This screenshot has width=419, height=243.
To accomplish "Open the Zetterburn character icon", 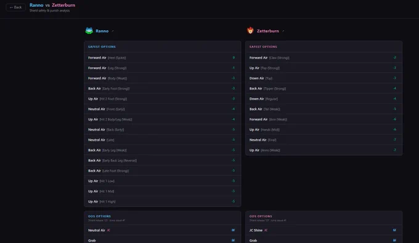I will (x=250, y=30).
